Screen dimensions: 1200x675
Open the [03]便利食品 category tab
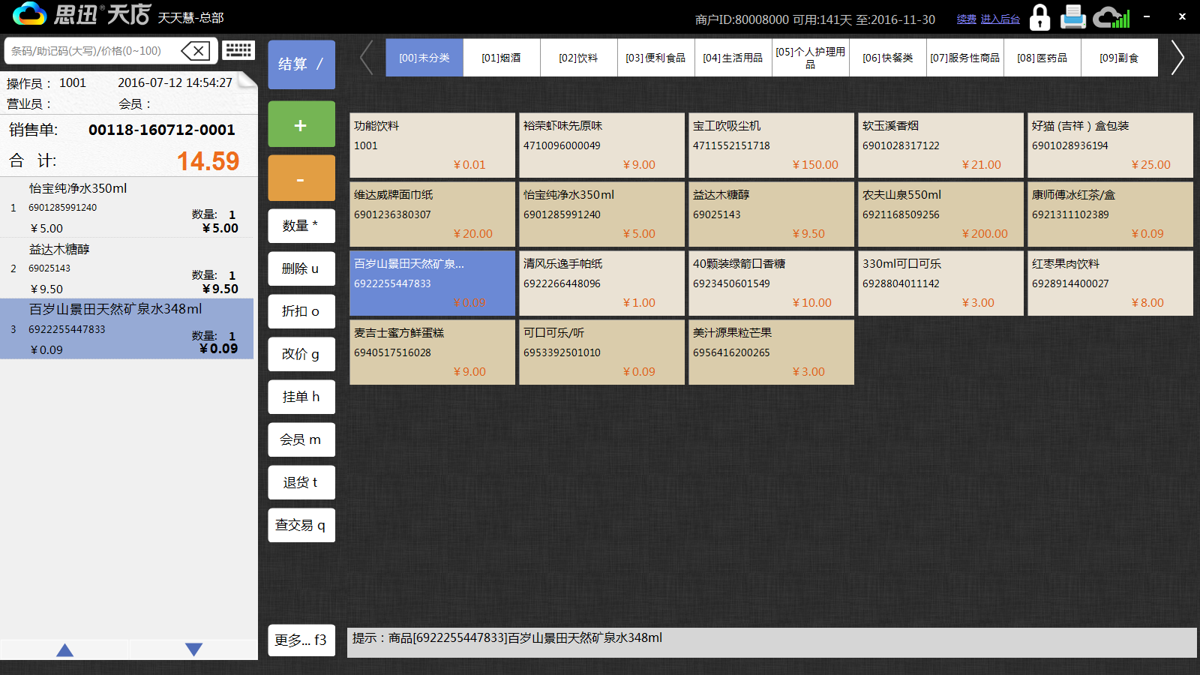[x=655, y=58]
